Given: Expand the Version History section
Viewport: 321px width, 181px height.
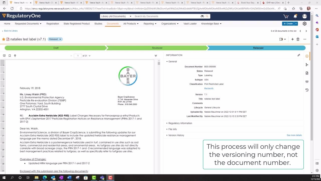Looking at the screenshot, I should tap(175, 135).
